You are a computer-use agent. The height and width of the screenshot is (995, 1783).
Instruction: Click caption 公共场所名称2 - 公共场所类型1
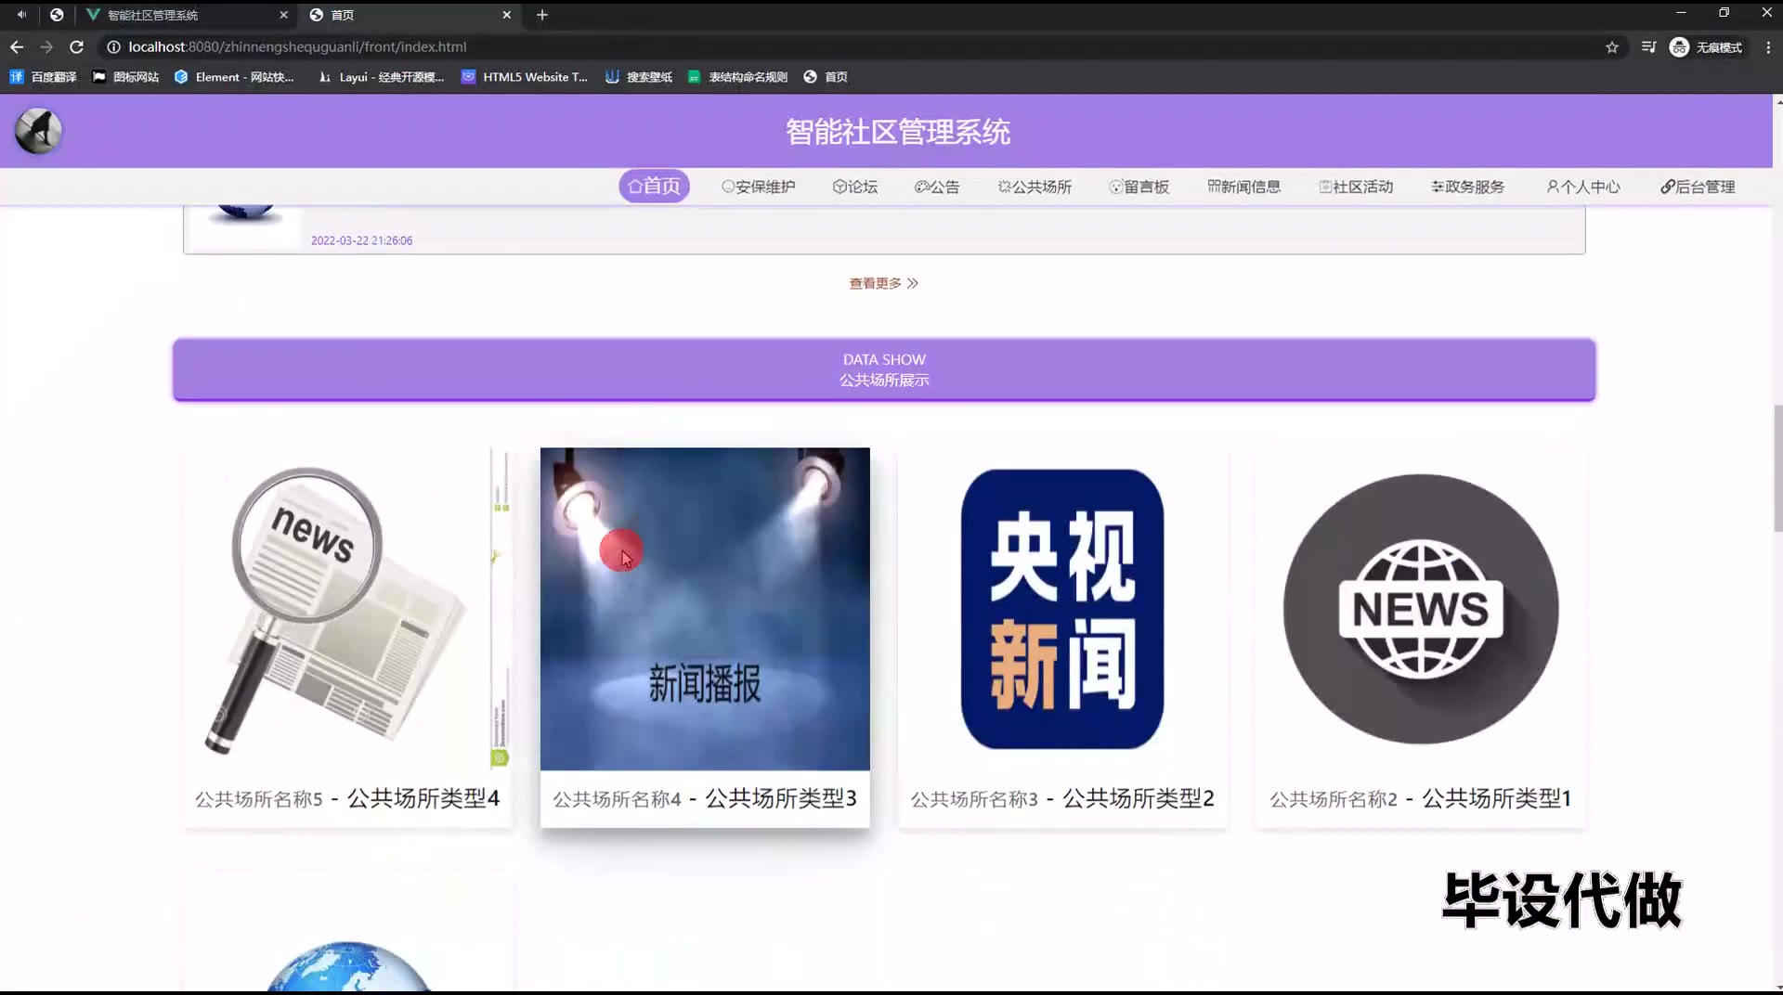click(1420, 798)
